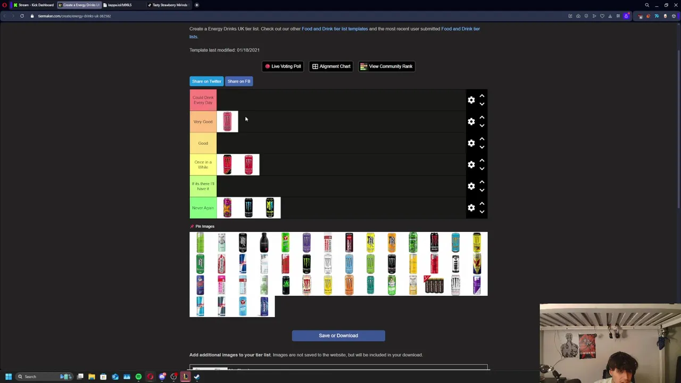Screen dimensions: 681x383
Task: Open the Alignment Chart
Action: point(331,66)
